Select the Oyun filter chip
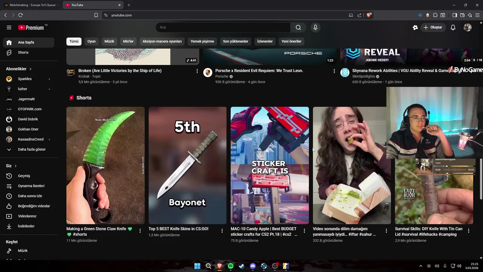483x272 pixels. click(x=91, y=42)
